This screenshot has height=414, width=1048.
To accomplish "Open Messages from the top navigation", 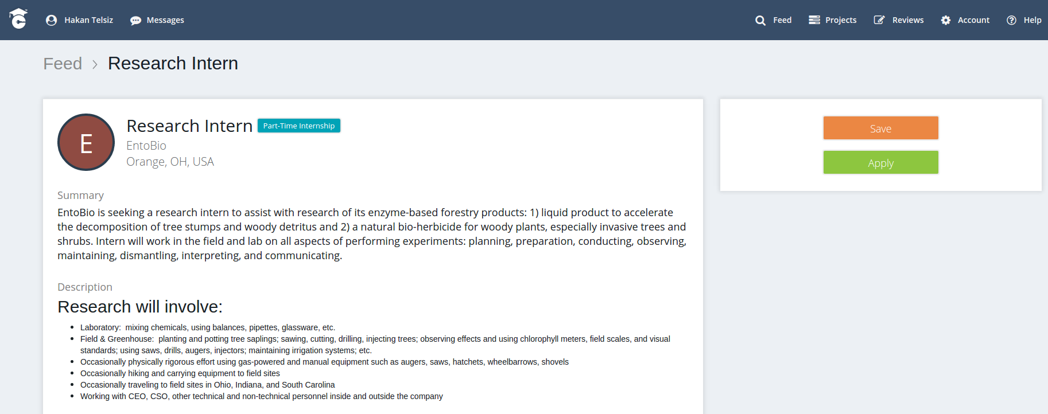I will click(165, 20).
